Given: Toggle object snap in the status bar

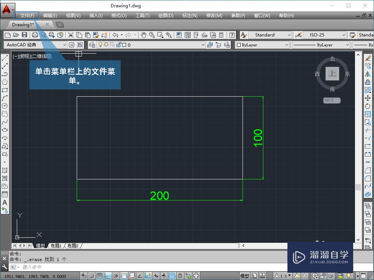Looking at the screenshot, I should click(124, 275).
